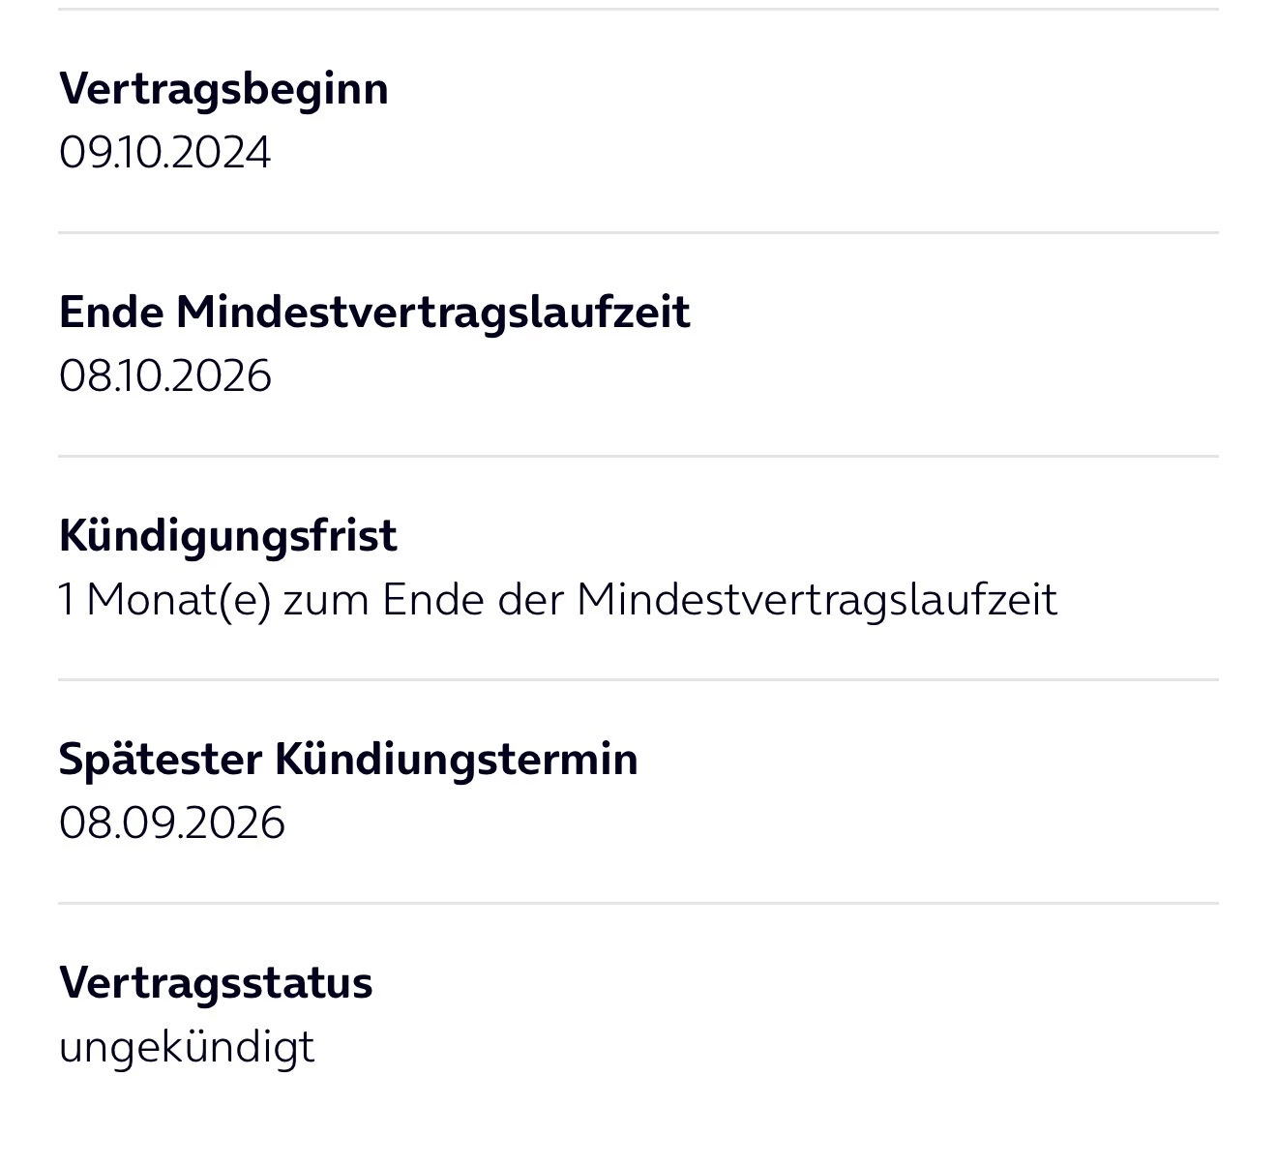Viewport: 1277px width, 1166px height.
Task: Click divider line below Kündigungsfrist value
Action: (x=638, y=680)
